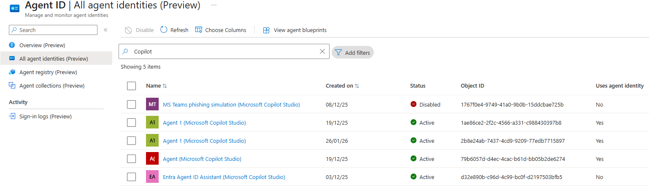
Task: Check the MS Teams phishing simulation row
Action: [x=131, y=104]
